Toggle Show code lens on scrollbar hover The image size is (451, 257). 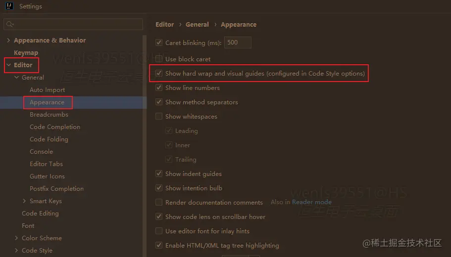[159, 217]
